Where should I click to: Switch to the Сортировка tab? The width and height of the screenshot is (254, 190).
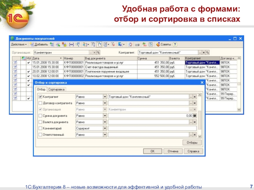57,89
